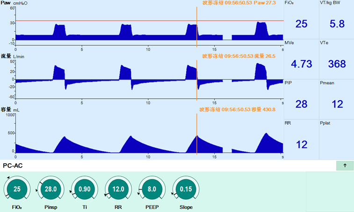The image size is (354, 212).
Task: Click the MVe value 4.73 tile
Action: (x=301, y=59)
